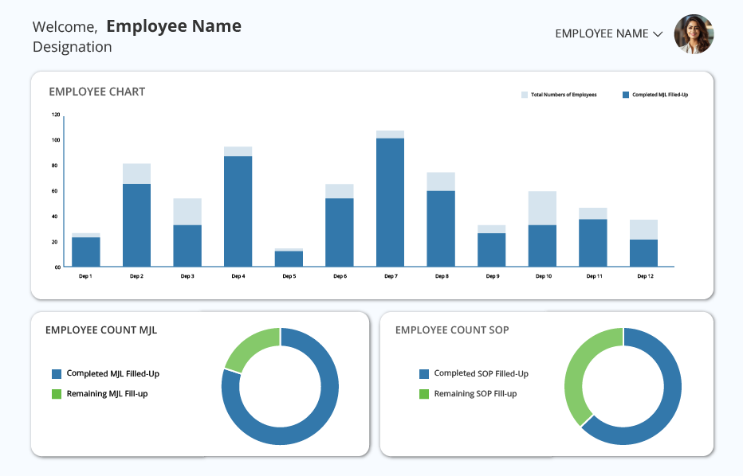Open the user profile avatar photo
743x476 pixels.
[694, 34]
